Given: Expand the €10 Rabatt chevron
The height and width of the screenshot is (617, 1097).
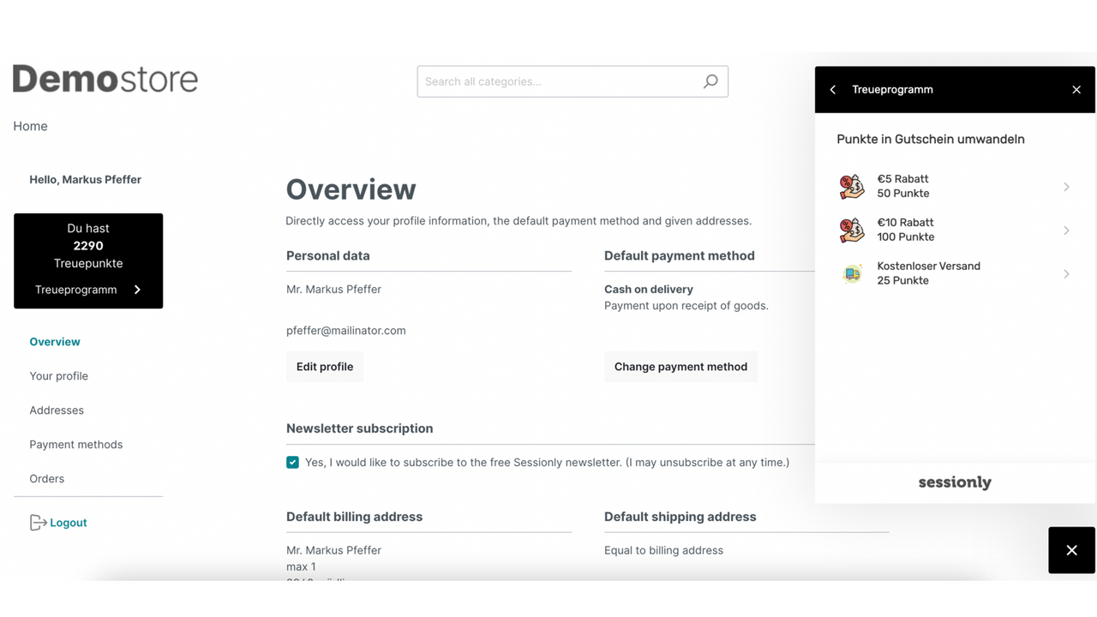Looking at the screenshot, I should click(x=1066, y=230).
